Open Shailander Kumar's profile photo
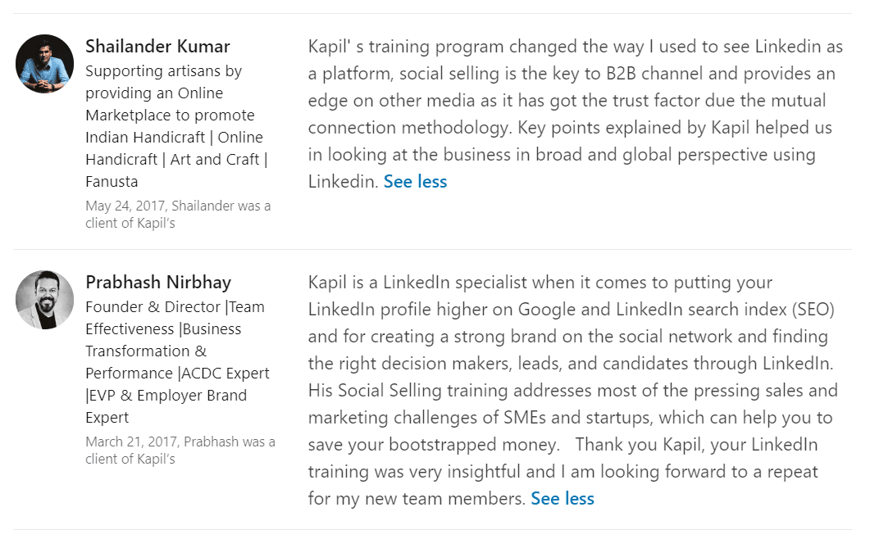The width and height of the screenshot is (870, 539). pos(45,64)
